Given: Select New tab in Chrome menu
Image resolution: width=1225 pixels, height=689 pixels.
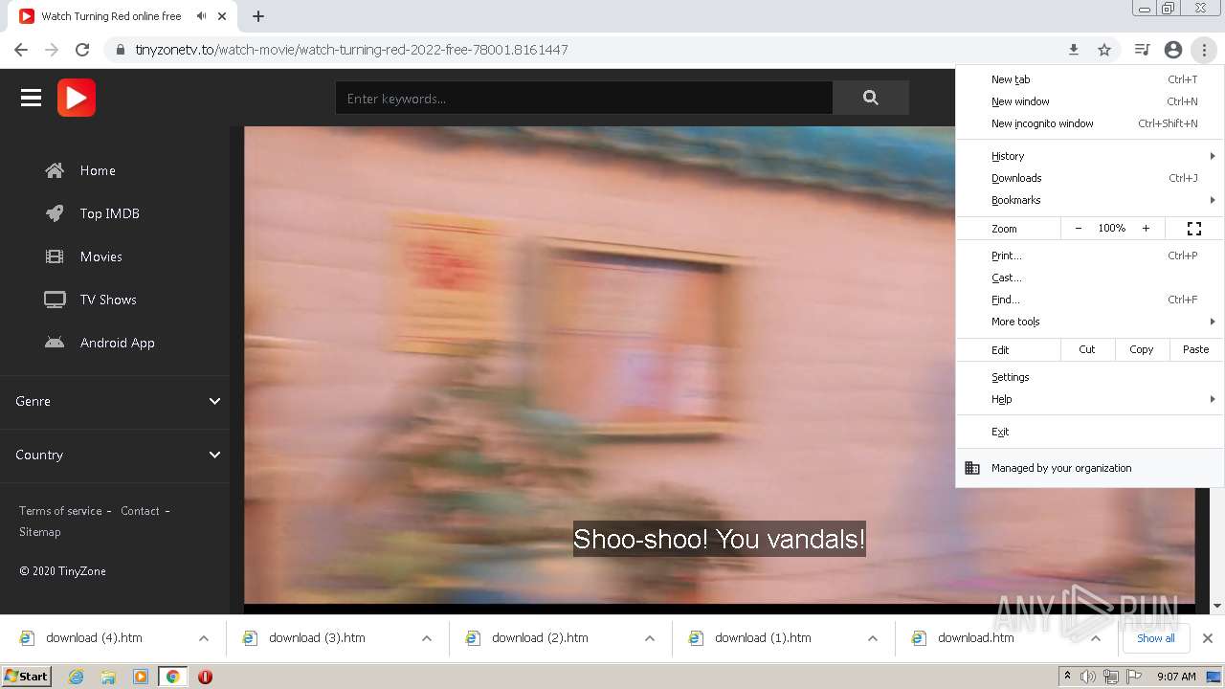Looking at the screenshot, I should (1090, 79).
